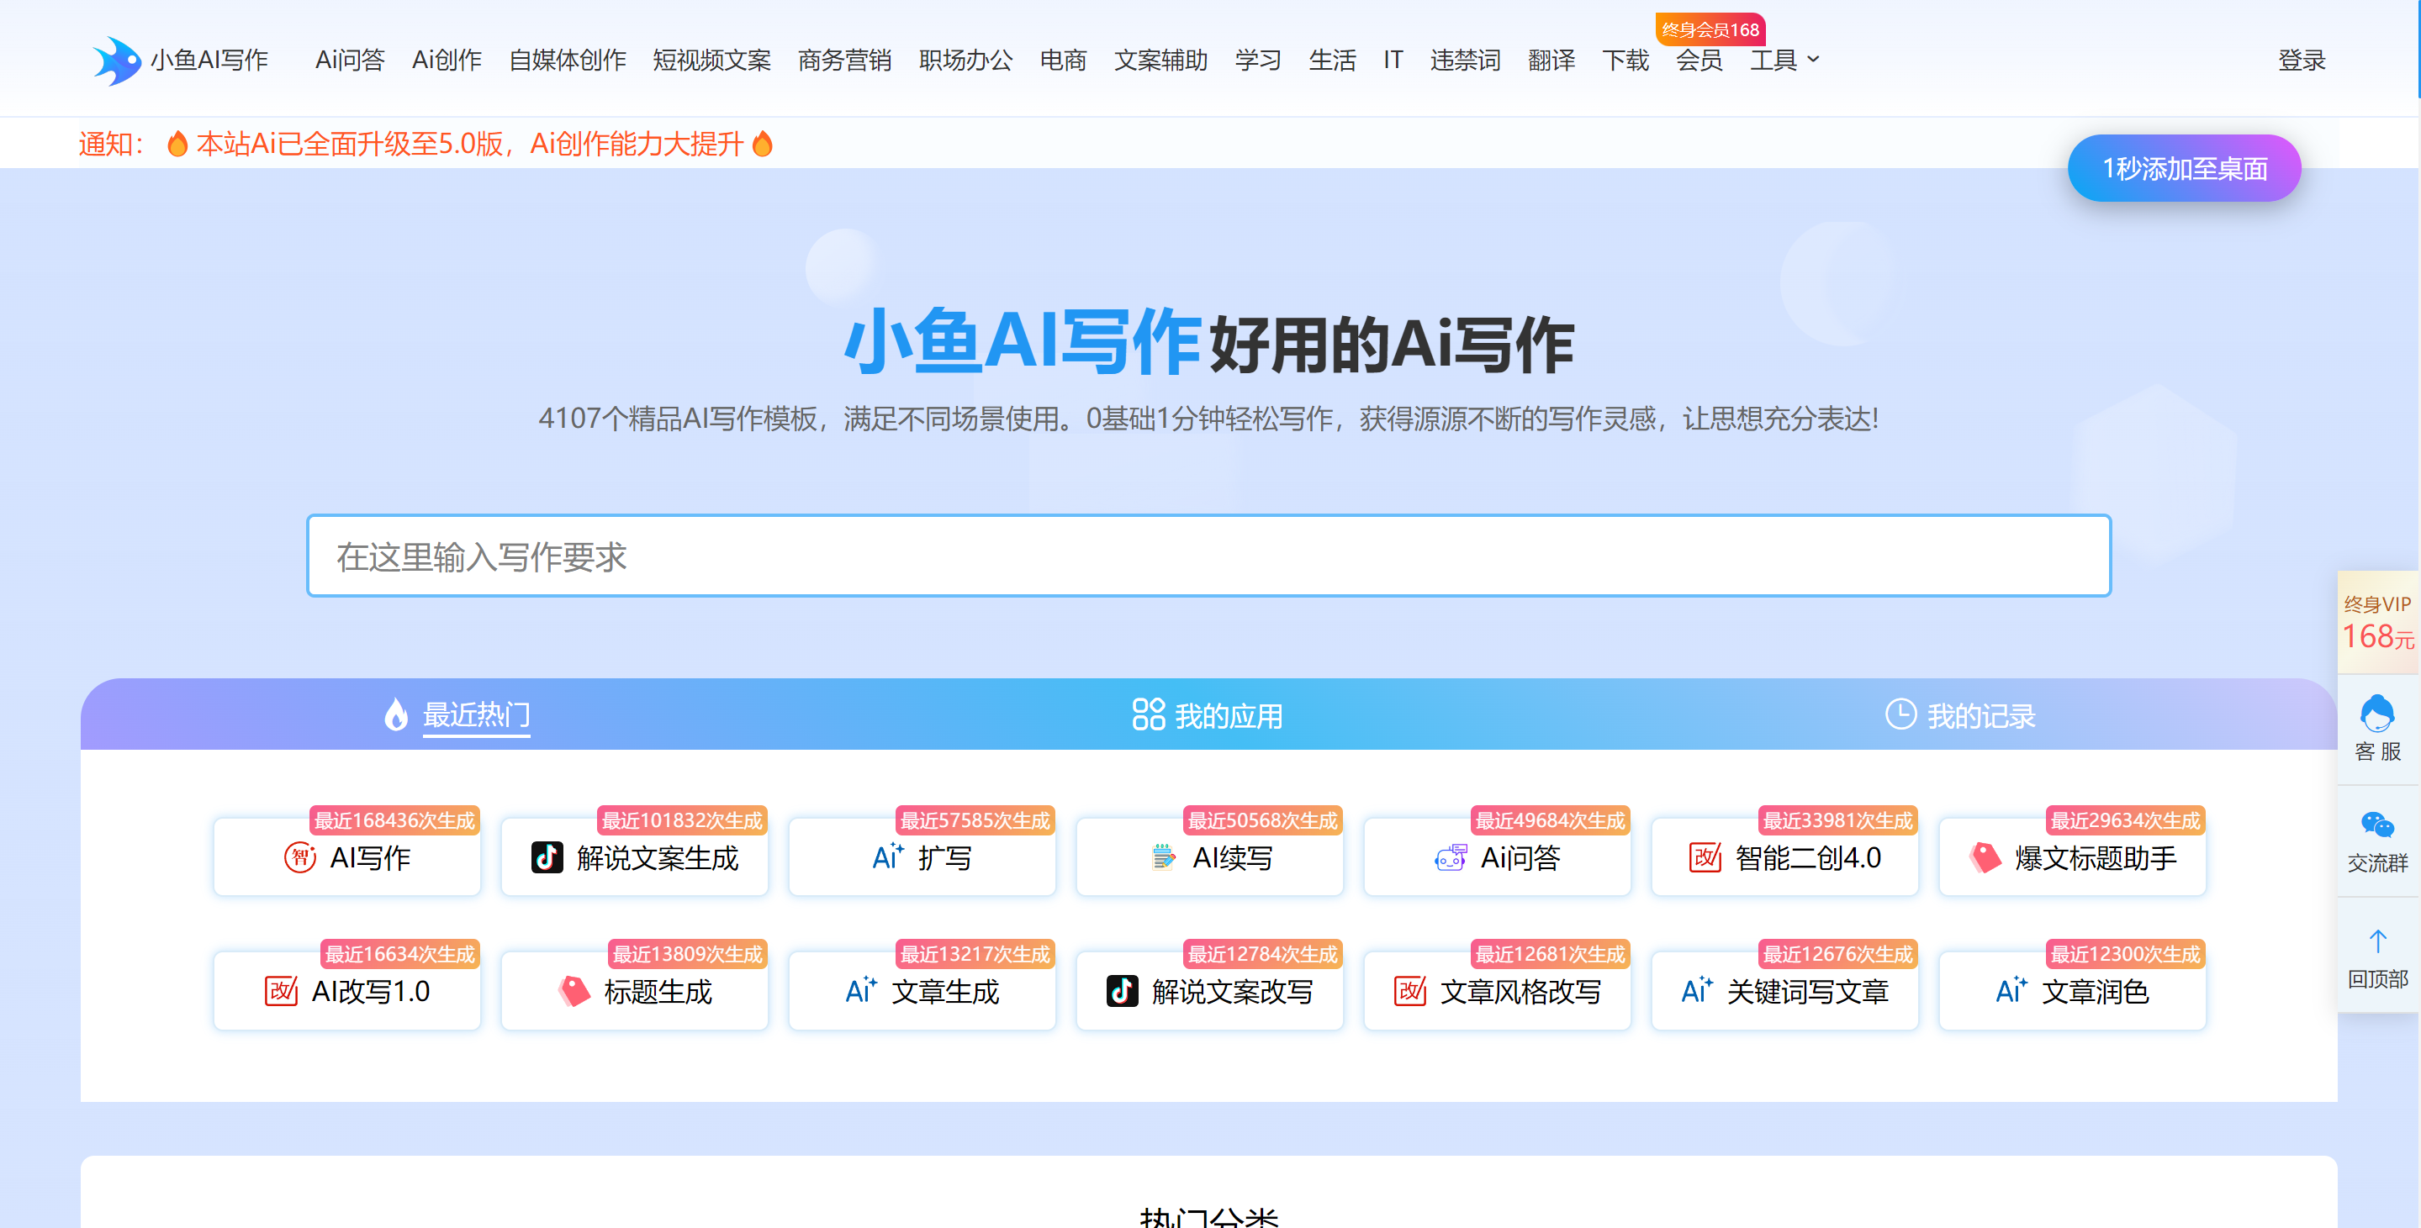Image resolution: width=2421 pixels, height=1228 pixels.
Task: Select the 生活 navigation item
Action: [1333, 61]
